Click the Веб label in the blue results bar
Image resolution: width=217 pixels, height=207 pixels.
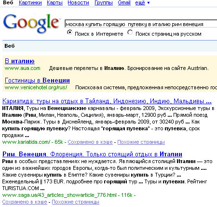(10, 46)
